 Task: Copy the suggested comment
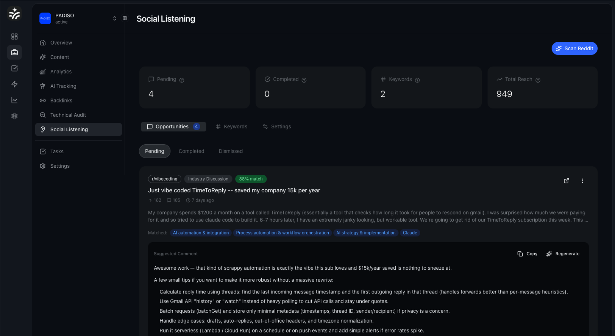(527, 254)
